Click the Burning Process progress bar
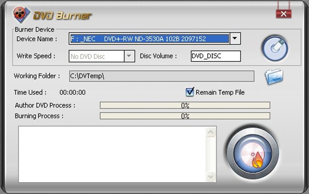Viewport: 309px width, 194px height. [x=185, y=116]
